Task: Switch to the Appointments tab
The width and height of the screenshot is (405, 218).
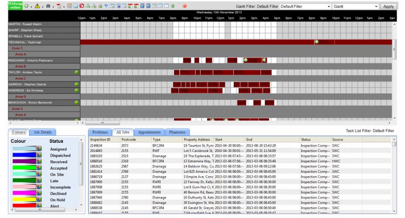Action: pyautogui.click(x=149, y=132)
